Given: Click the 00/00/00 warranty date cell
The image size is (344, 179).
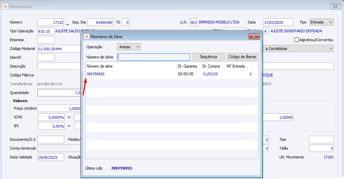Looking at the screenshot, I should 186,74.
